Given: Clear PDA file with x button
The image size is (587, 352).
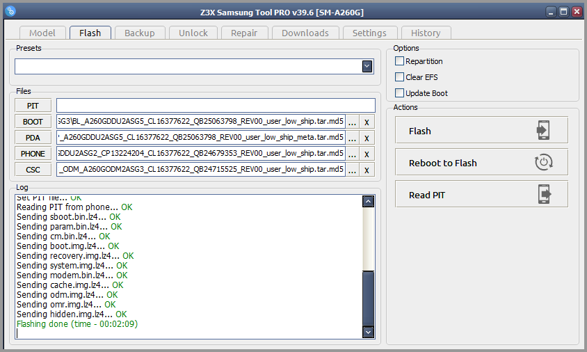Looking at the screenshot, I should [x=367, y=138].
